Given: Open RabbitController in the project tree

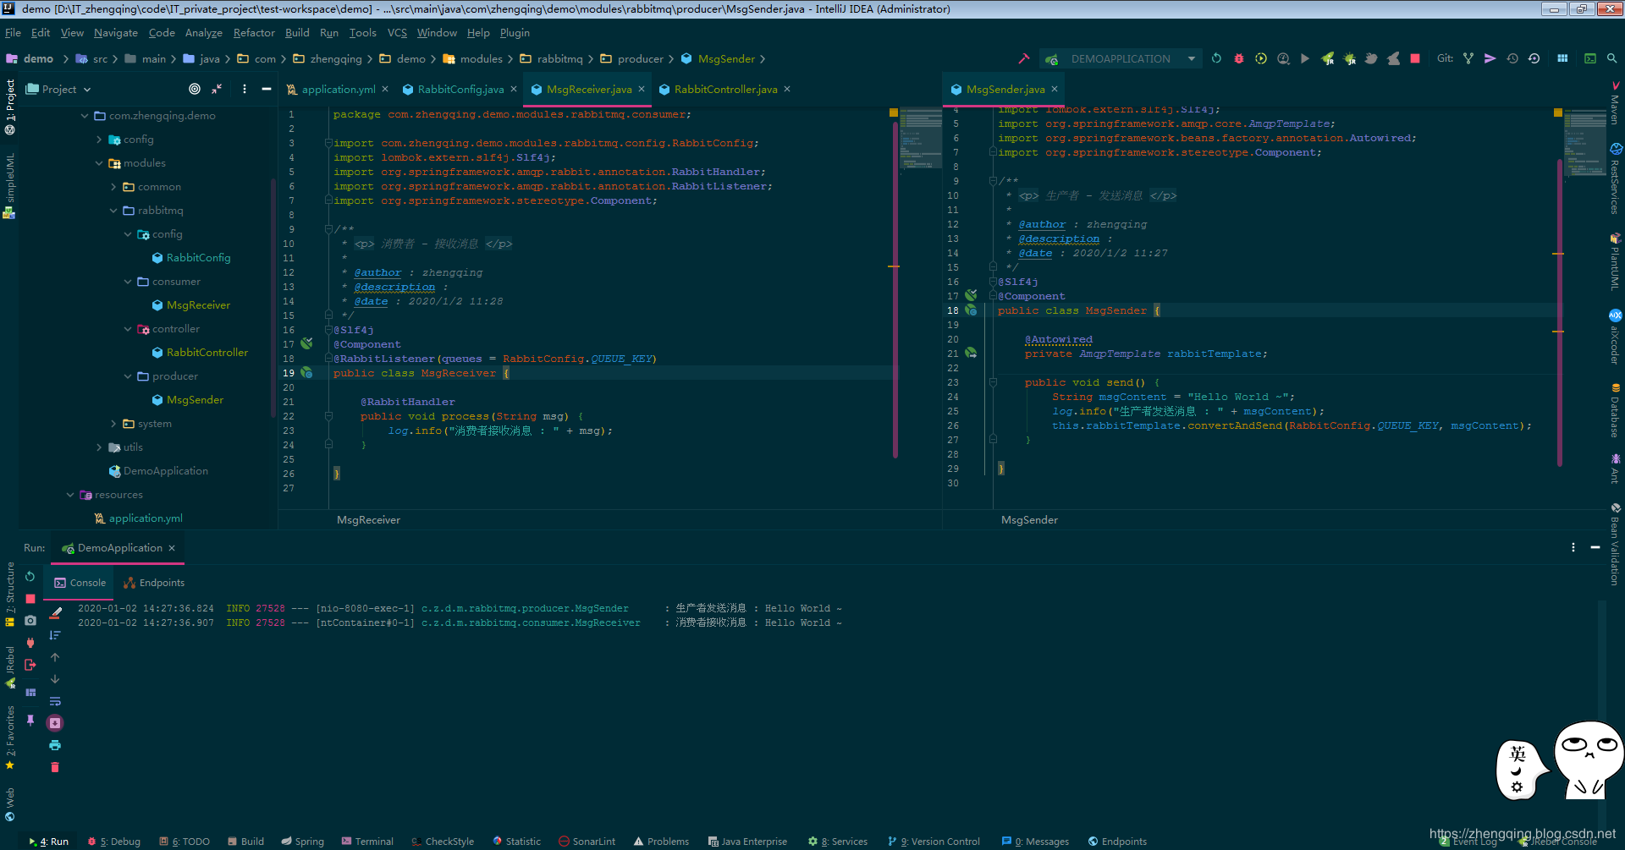Looking at the screenshot, I should click(x=207, y=353).
